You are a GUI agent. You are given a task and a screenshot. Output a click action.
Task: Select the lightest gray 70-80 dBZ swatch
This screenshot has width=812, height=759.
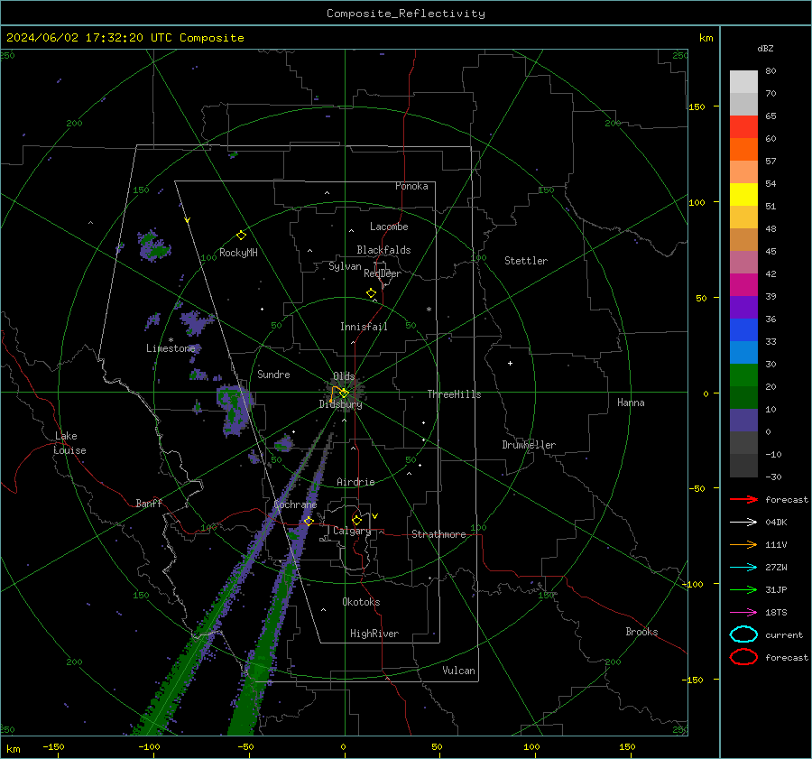click(743, 82)
